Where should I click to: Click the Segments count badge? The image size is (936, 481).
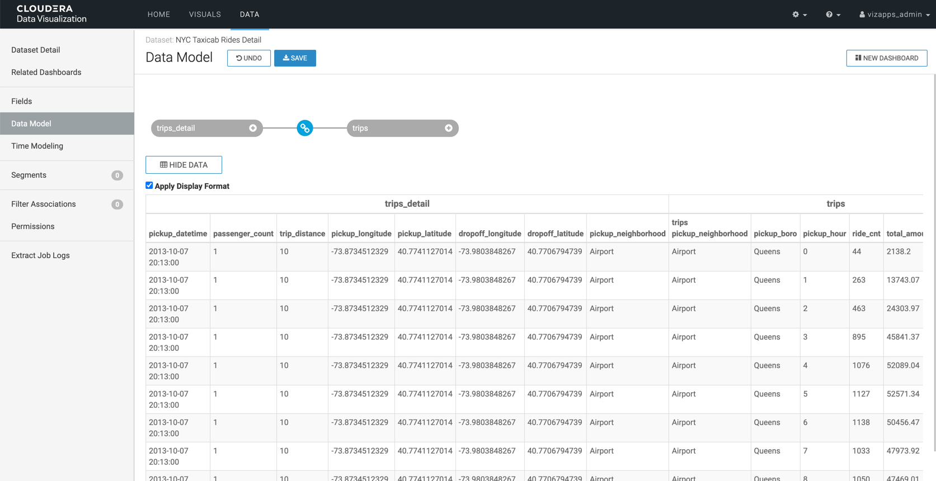tap(117, 175)
